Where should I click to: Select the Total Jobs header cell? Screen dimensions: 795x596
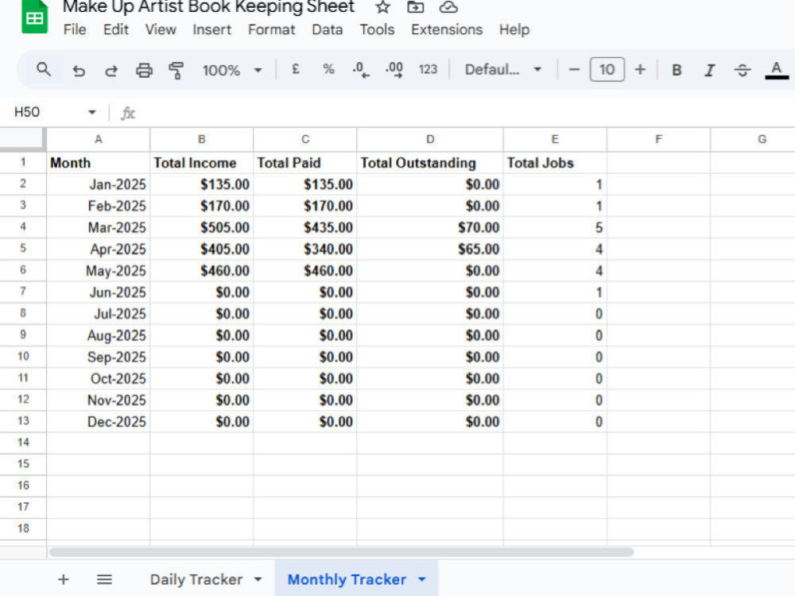pyautogui.click(x=555, y=163)
